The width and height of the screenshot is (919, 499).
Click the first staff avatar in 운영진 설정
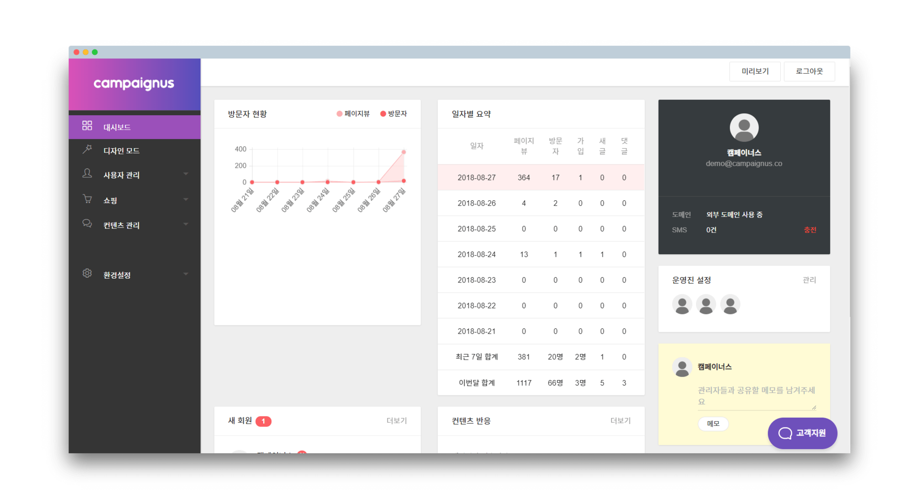(x=682, y=304)
